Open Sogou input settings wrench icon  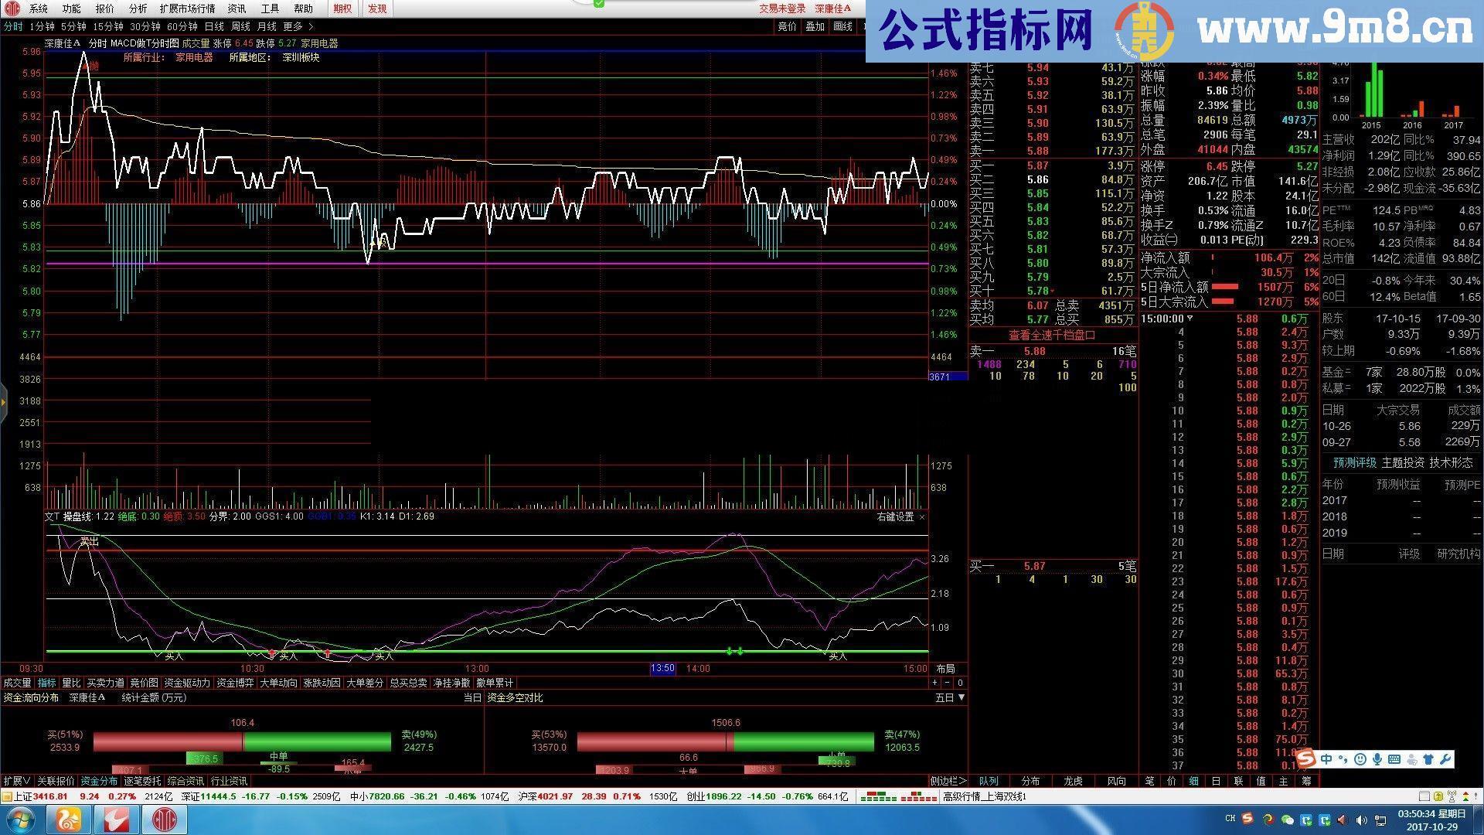1445,759
